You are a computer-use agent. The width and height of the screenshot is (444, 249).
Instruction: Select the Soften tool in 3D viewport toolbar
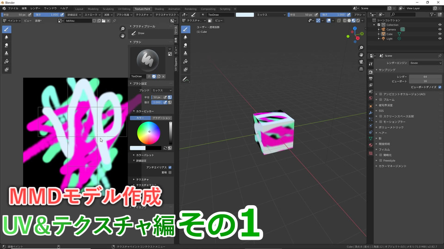click(x=185, y=37)
